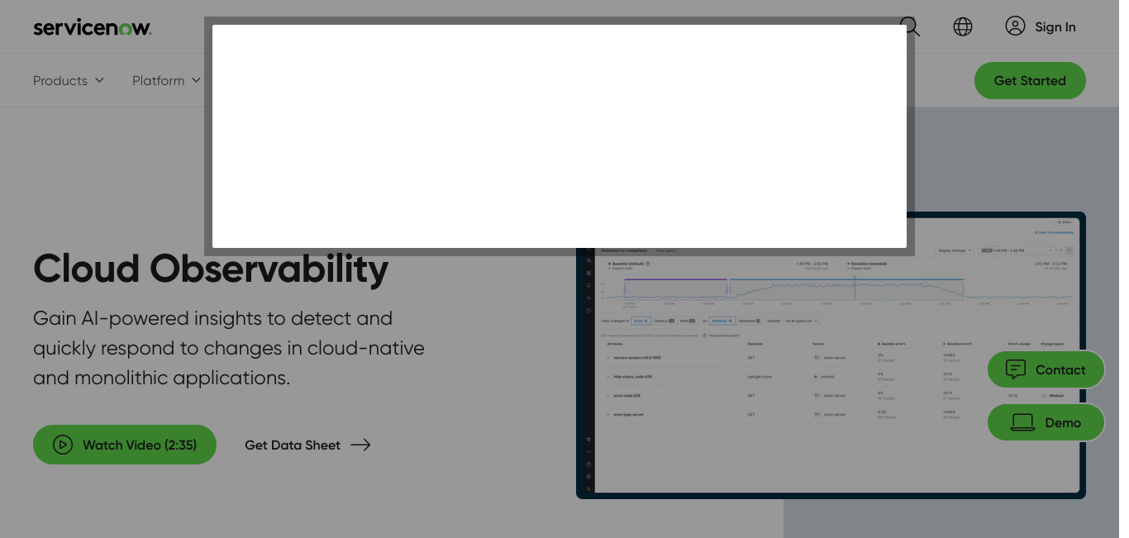Image resolution: width=1129 pixels, height=538 pixels.
Task: Expand the Platform menu
Action: click(x=167, y=80)
